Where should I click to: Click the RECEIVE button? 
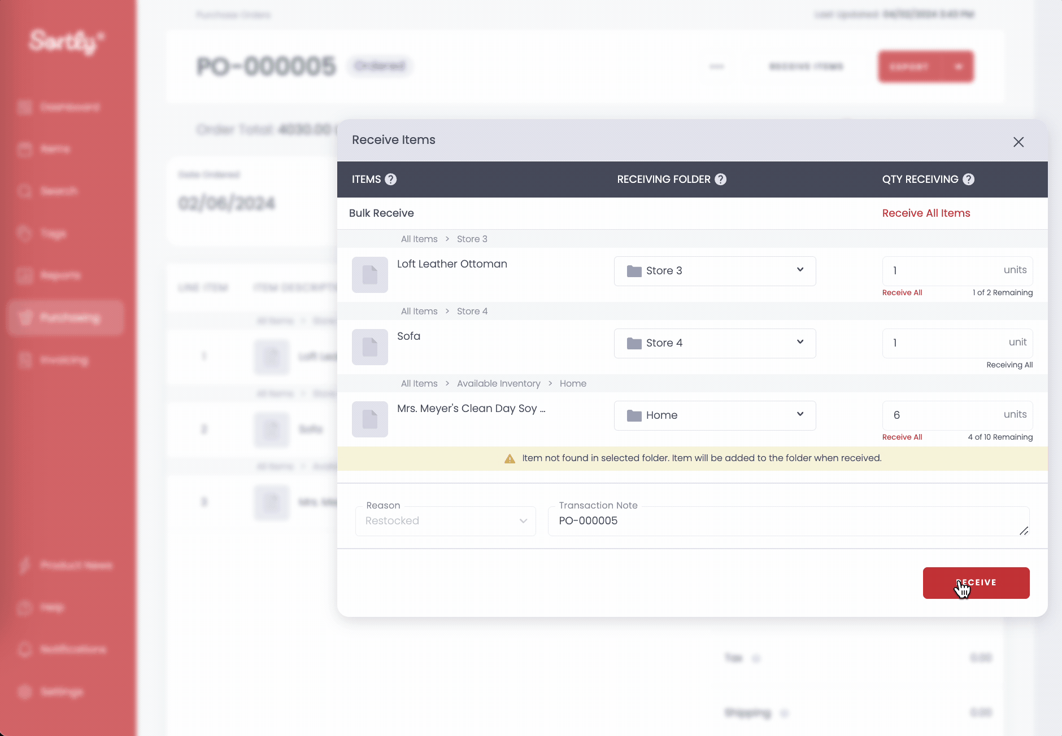pyautogui.click(x=976, y=582)
